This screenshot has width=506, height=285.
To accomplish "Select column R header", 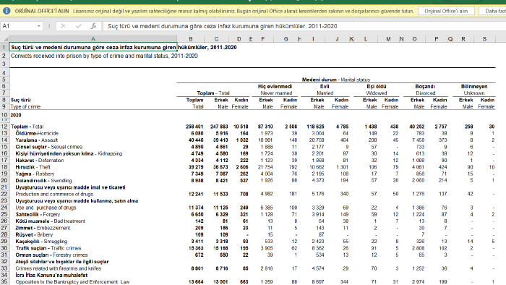I will (463, 39).
